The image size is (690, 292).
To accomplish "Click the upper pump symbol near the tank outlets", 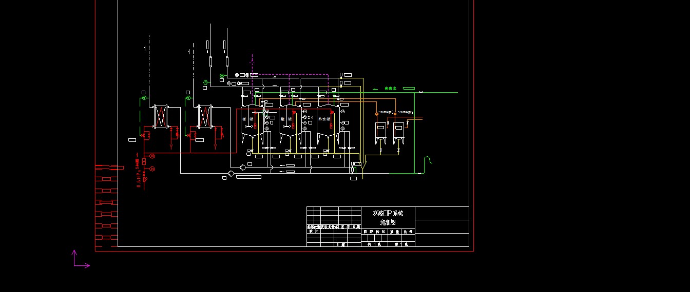I will coord(243,167).
